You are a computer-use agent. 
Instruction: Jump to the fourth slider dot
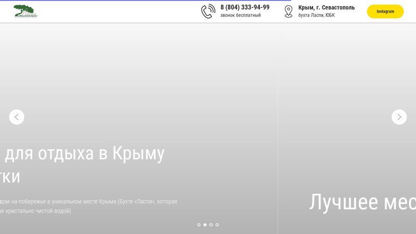tap(217, 225)
